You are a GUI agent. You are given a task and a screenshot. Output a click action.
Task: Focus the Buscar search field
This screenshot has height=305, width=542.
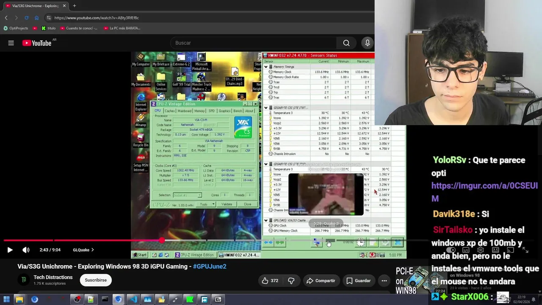[x=254, y=43]
